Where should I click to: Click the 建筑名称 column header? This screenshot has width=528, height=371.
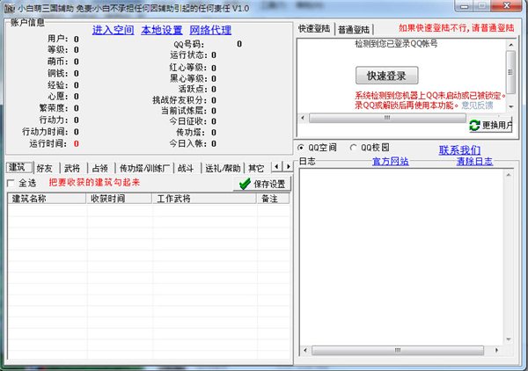(47, 199)
